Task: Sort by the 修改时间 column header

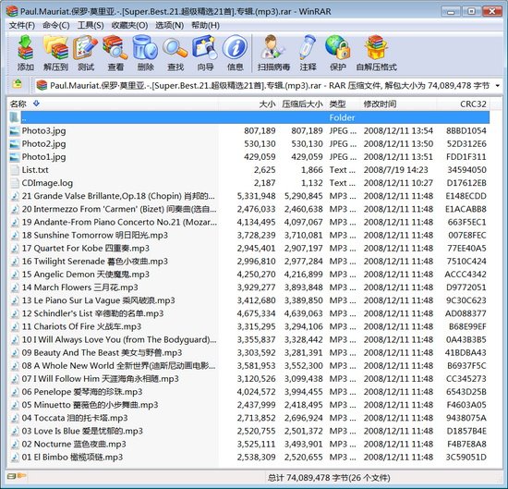Action: (398, 104)
